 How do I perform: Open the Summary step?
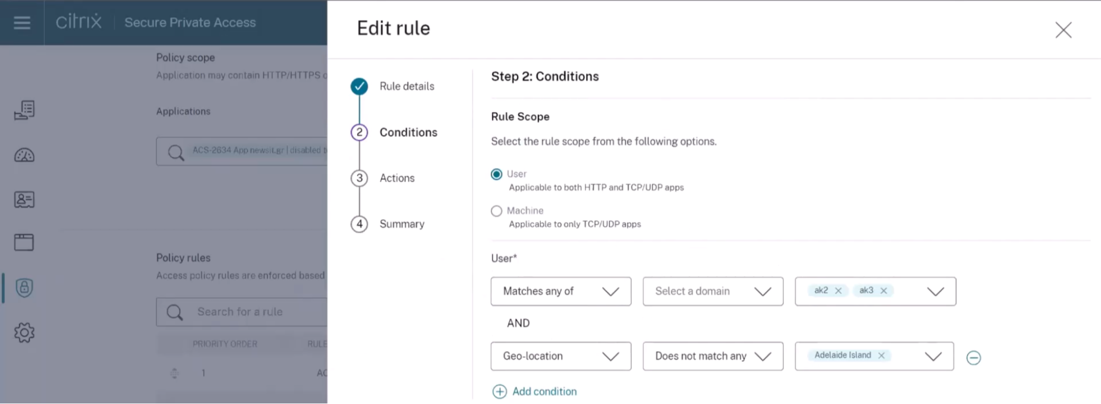tap(402, 224)
